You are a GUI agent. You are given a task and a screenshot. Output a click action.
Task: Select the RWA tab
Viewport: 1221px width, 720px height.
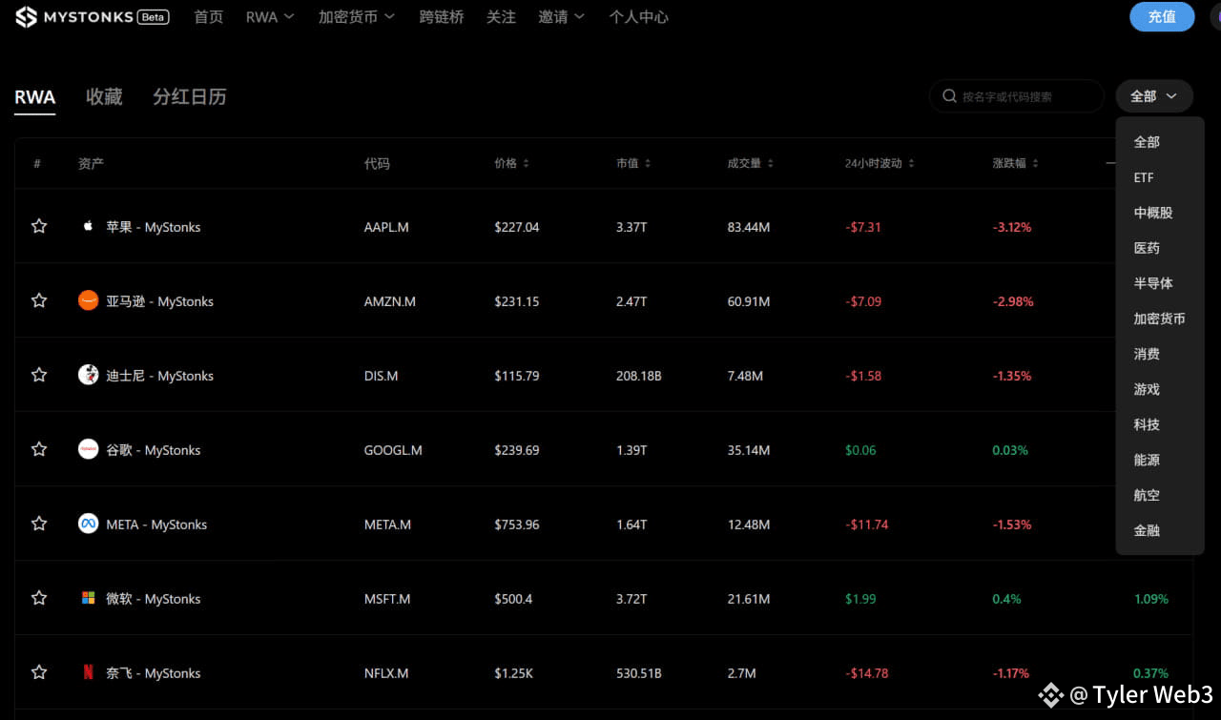coord(35,97)
